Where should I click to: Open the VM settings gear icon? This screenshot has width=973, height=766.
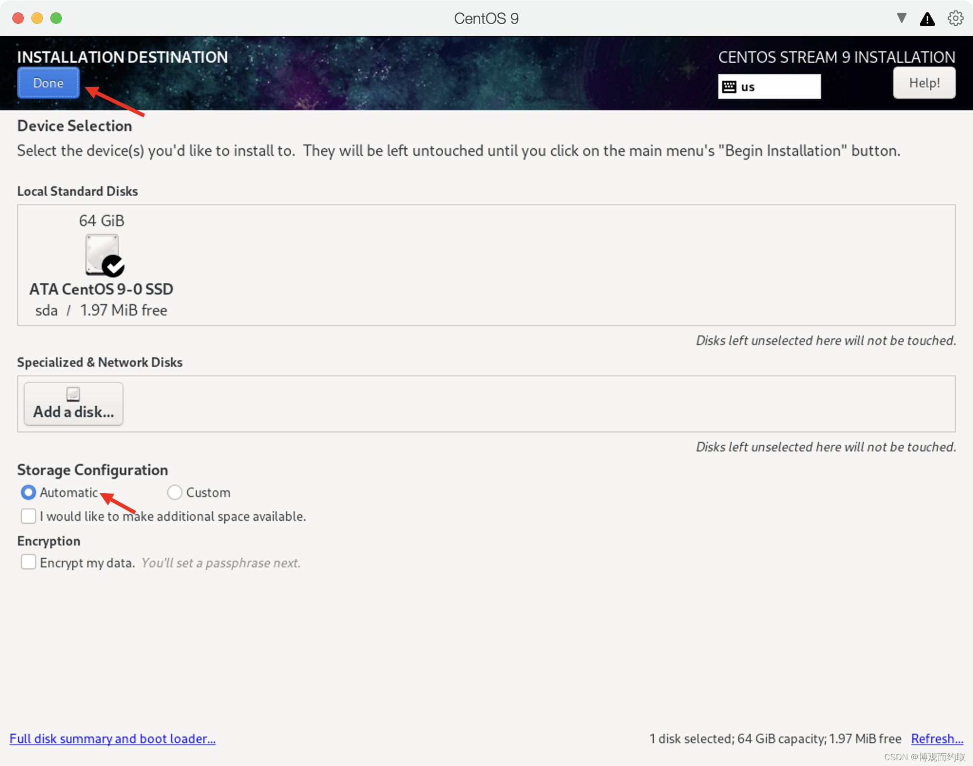[x=955, y=19]
